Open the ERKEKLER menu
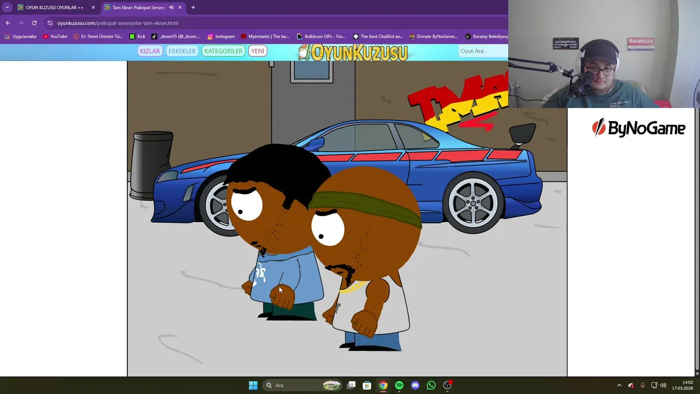 coord(182,51)
